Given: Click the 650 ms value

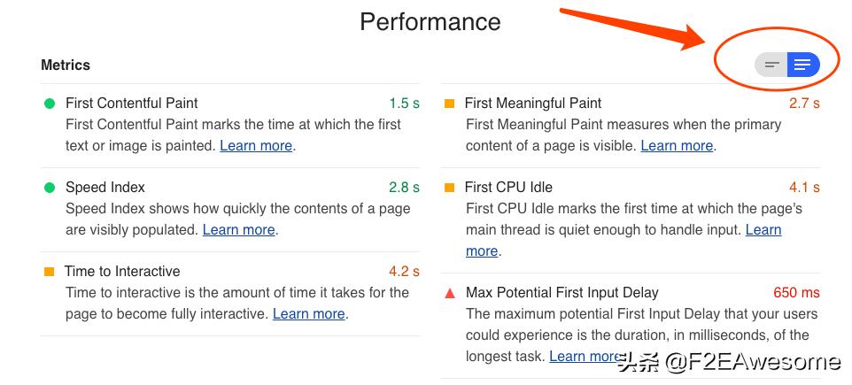Looking at the screenshot, I should pos(796,293).
